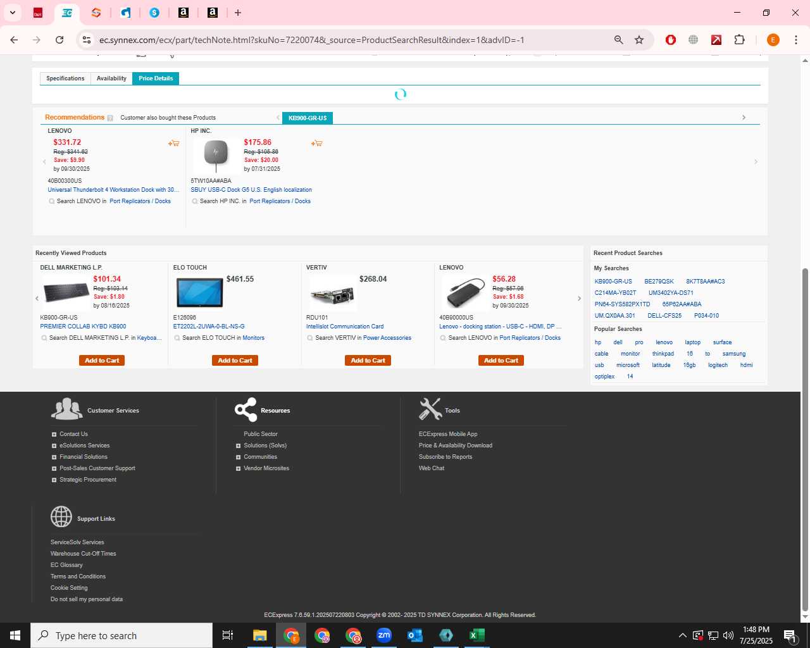Expand Strategic Procurement plus icon
The image size is (810, 648).
coord(54,480)
